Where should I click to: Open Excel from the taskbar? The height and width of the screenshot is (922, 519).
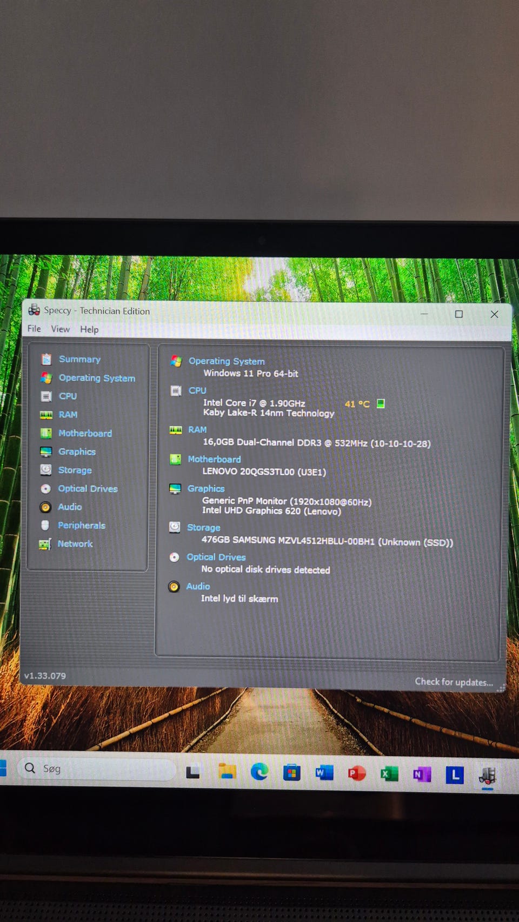click(x=389, y=774)
